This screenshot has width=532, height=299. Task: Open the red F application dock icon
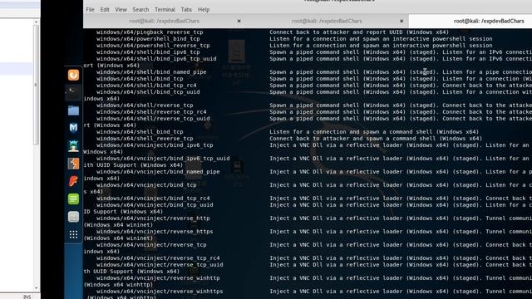pyautogui.click(x=73, y=181)
